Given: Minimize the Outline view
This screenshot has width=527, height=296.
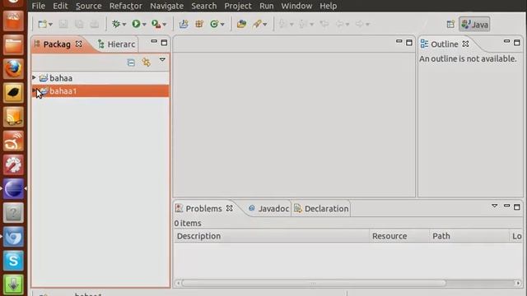Looking at the screenshot, I should (x=507, y=42).
